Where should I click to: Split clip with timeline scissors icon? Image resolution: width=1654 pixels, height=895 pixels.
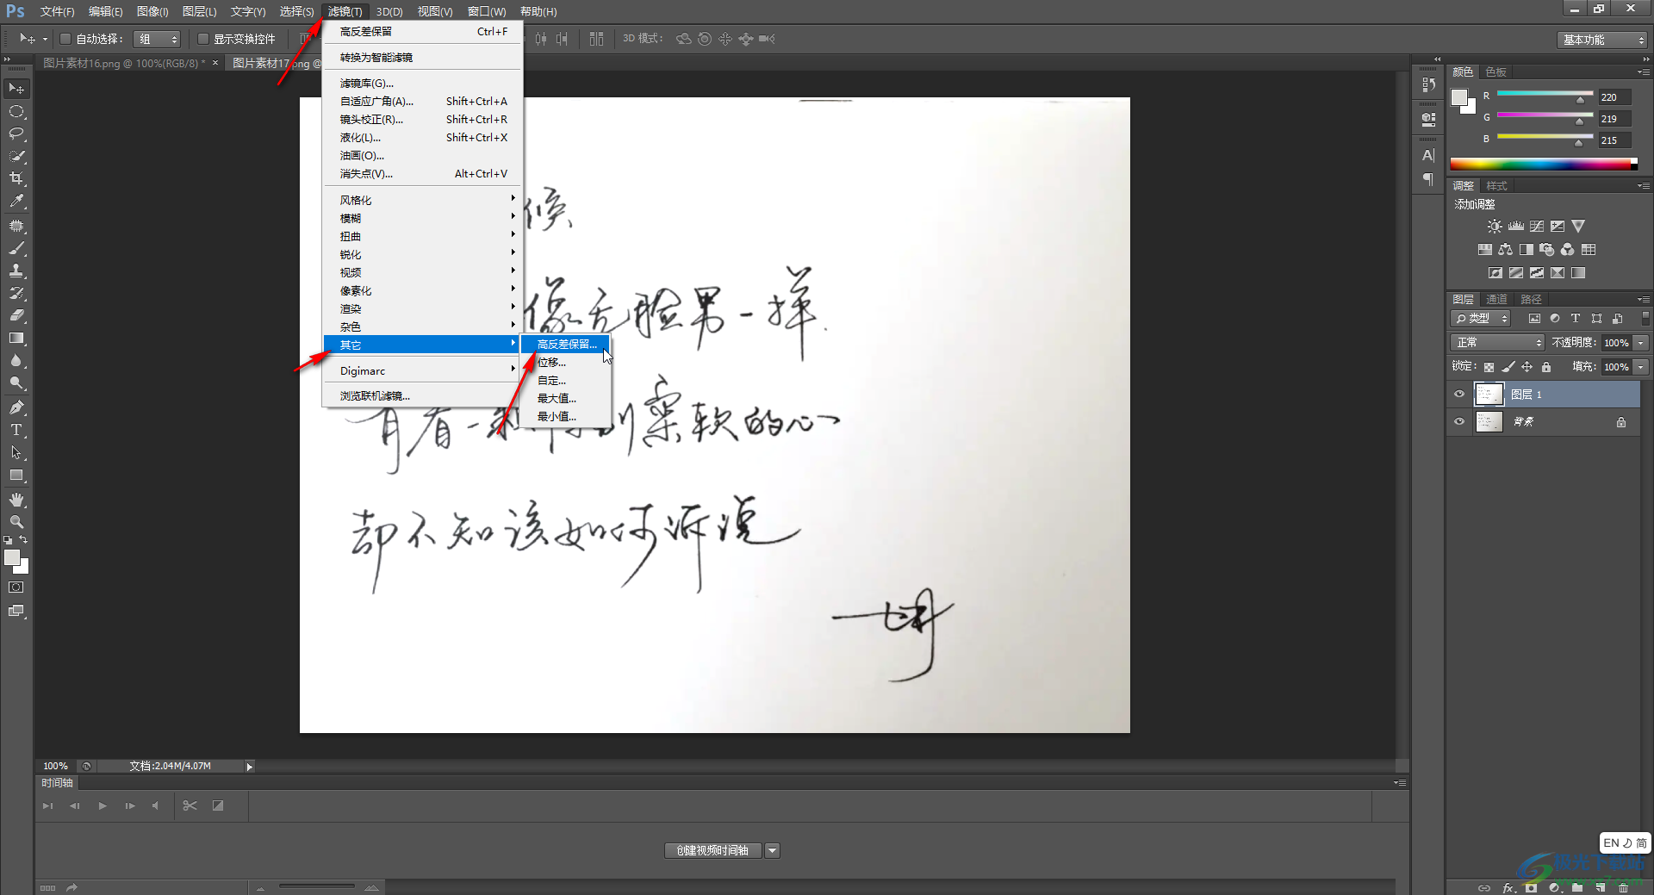[x=190, y=806]
